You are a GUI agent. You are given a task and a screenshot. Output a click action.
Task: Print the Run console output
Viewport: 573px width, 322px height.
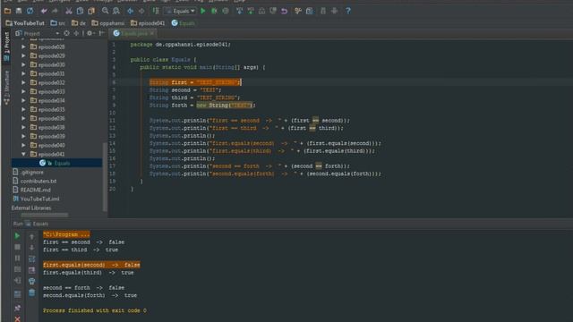(32, 281)
